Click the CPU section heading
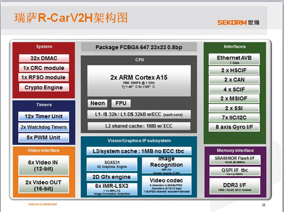This screenshot has width=284, height=212. pos(140,60)
